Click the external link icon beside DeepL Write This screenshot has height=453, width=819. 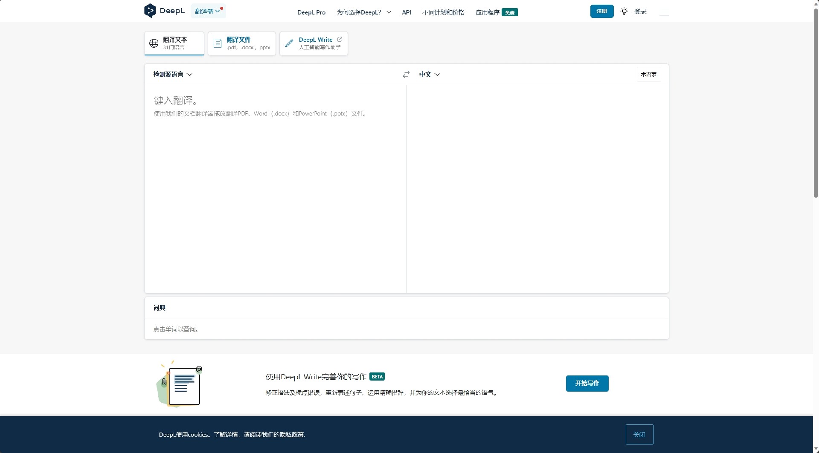click(x=340, y=39)
